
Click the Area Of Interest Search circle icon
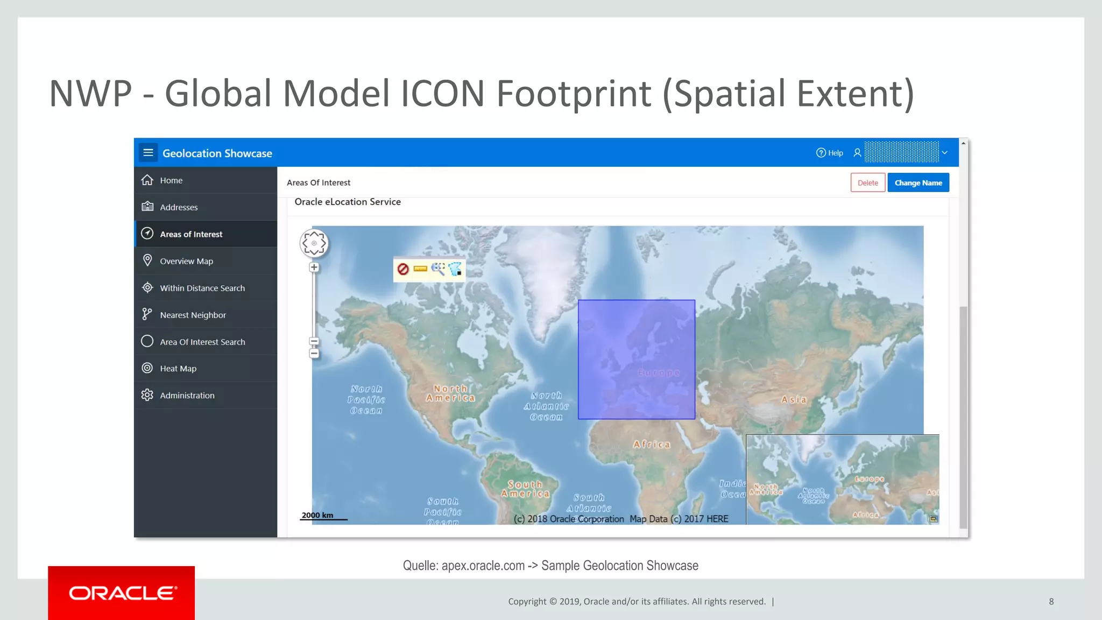point(147,341)
